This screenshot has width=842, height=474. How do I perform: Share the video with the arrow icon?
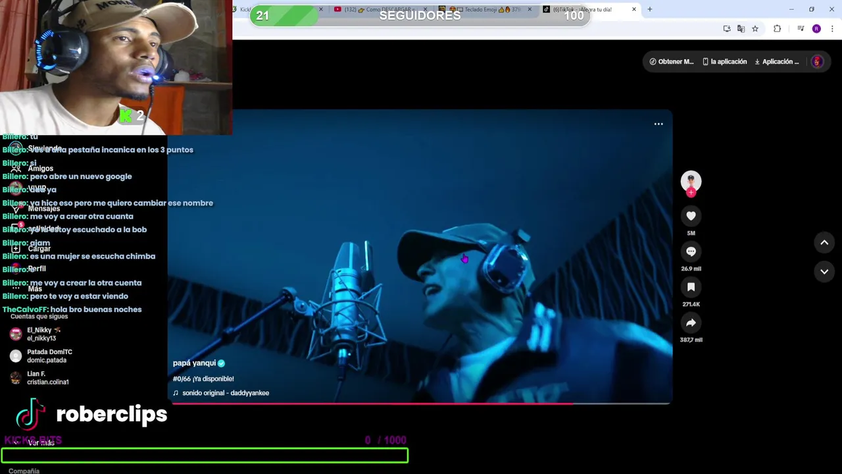coord(691,323)
